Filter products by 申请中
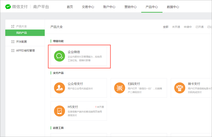Screen dimensions: 212x137 [x=188, y=27]
